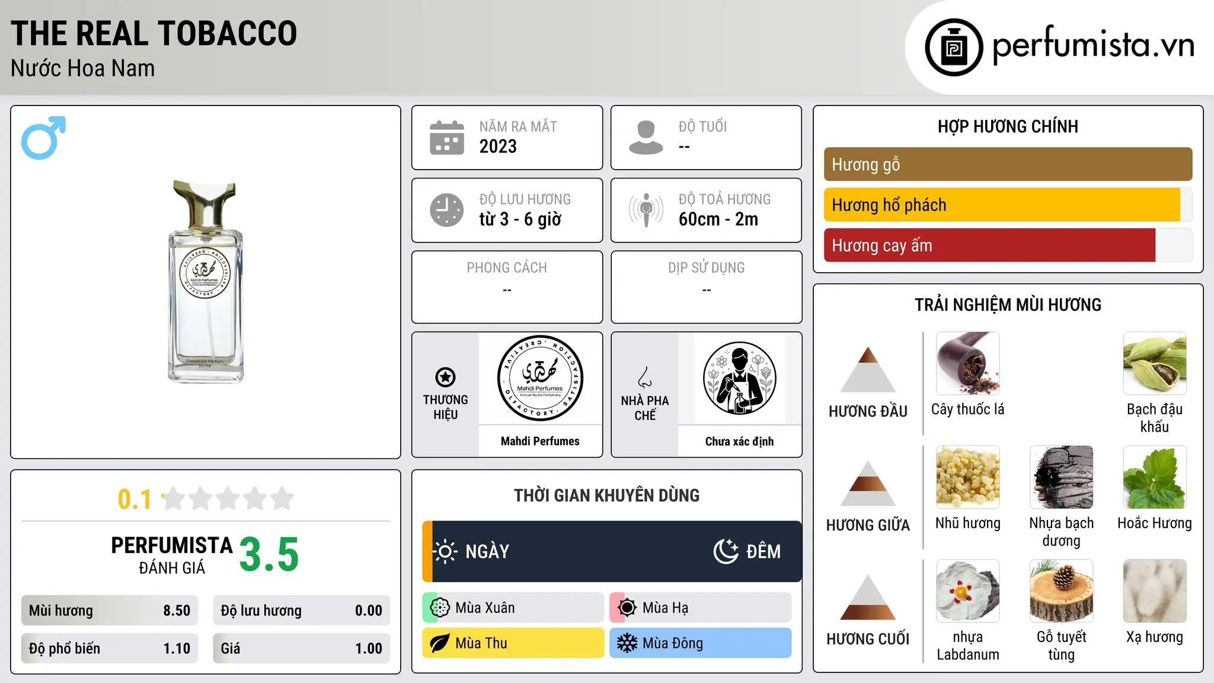Screen dimensions: 1214x683
Task: Click the Độ phổ biến score row
Action: (x=110, y=649)
